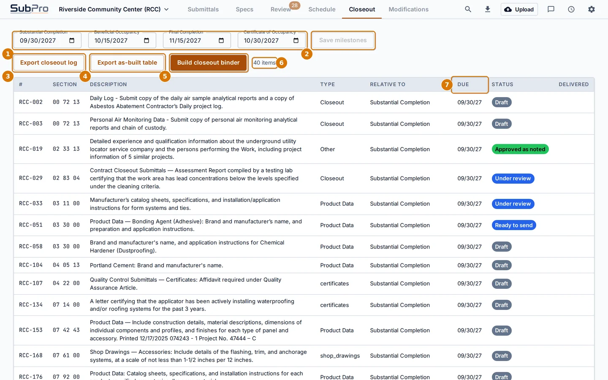Image resolution: width=608 pixels, height=380 pixels.
Task: Click the SECTION column header
Action: [x=65, y=84]
